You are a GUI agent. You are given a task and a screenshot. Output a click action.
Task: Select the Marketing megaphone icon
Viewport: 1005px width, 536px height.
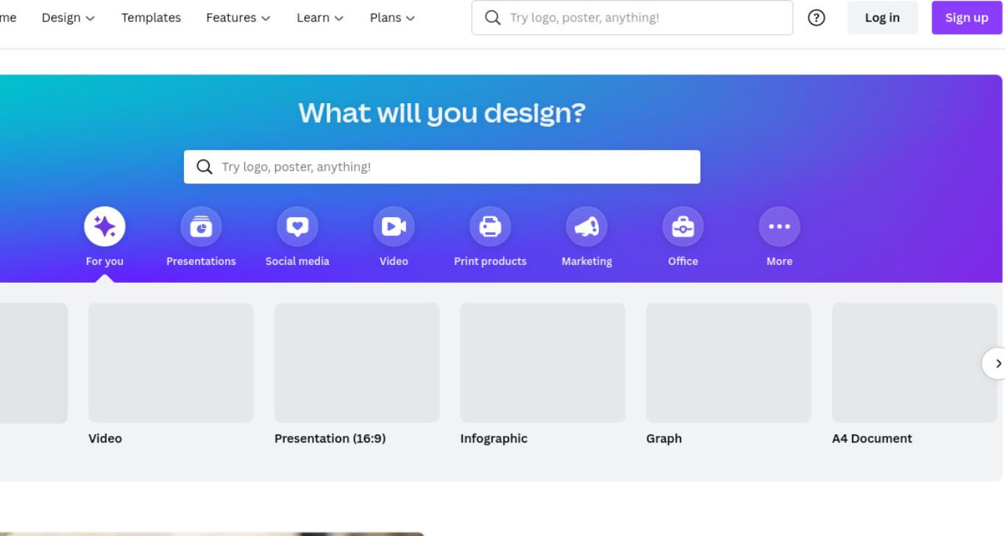point(586,227)
